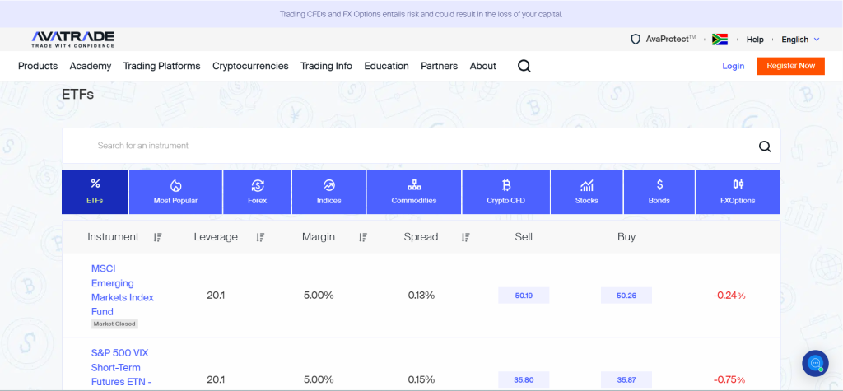Open the Help link
This screenshot has height=391, width=843.
pos(755,40)
